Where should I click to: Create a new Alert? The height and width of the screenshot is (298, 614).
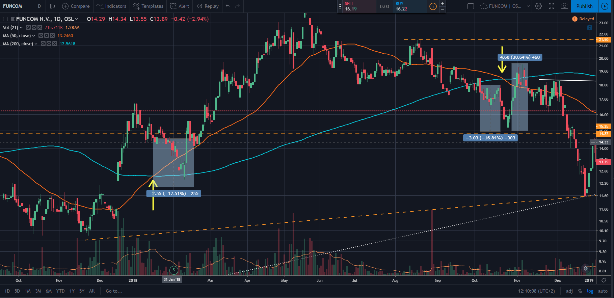(180, 6)
